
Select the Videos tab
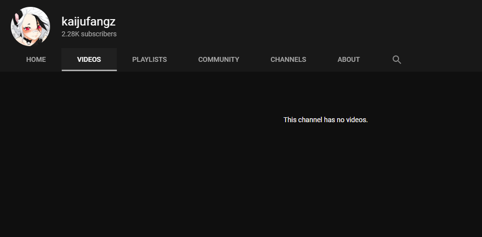coord(89,60)
